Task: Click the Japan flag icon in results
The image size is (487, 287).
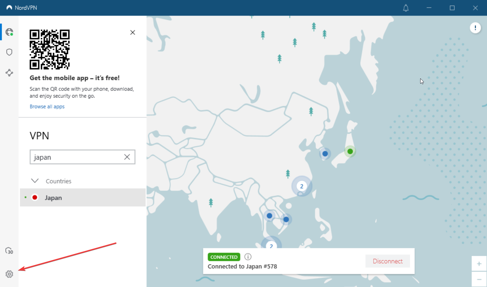Action: tap(35, 198)
